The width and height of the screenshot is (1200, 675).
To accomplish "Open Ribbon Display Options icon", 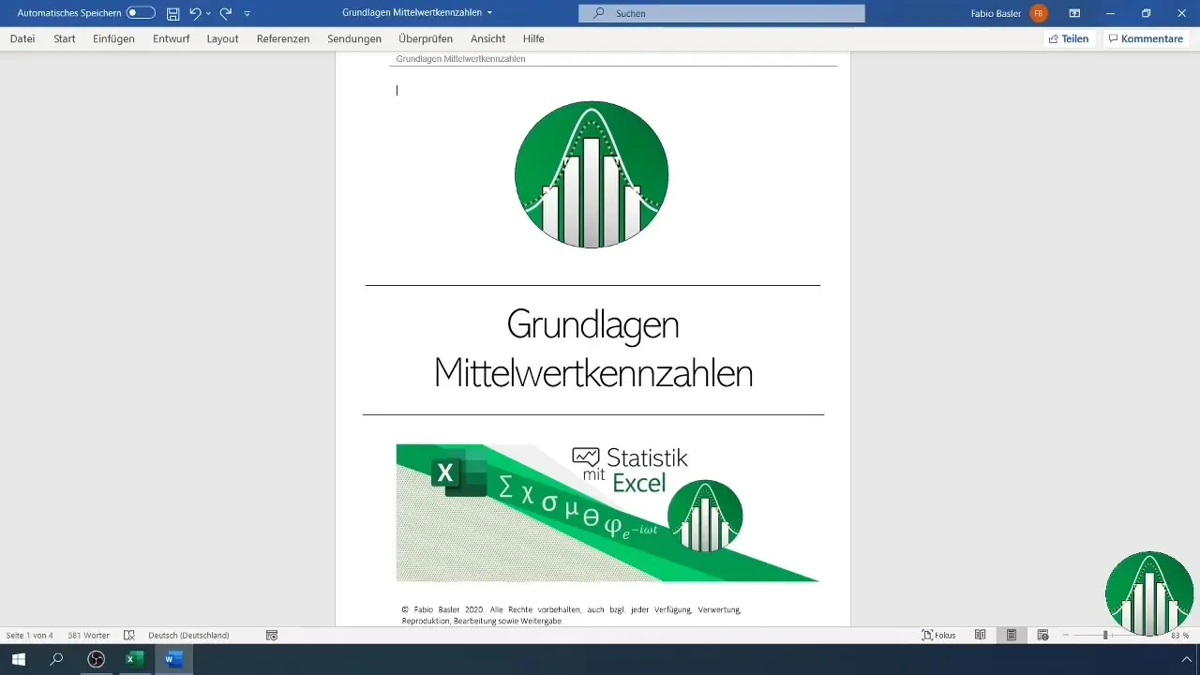I will [1074, 13].
